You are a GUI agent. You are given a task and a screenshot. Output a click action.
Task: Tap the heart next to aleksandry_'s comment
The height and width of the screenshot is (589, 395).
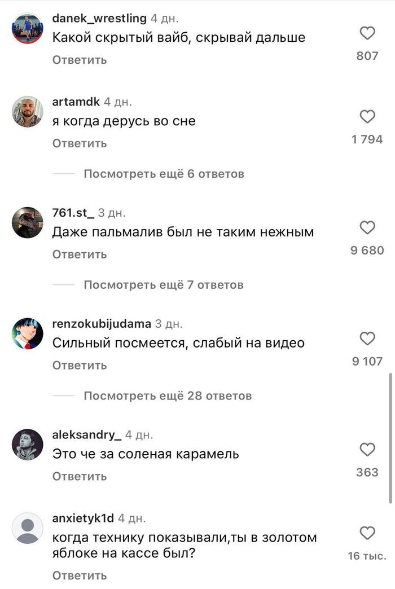[x=367, y=450]
